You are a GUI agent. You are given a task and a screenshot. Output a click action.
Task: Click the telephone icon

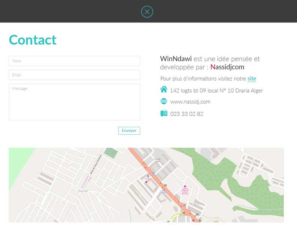163,114
